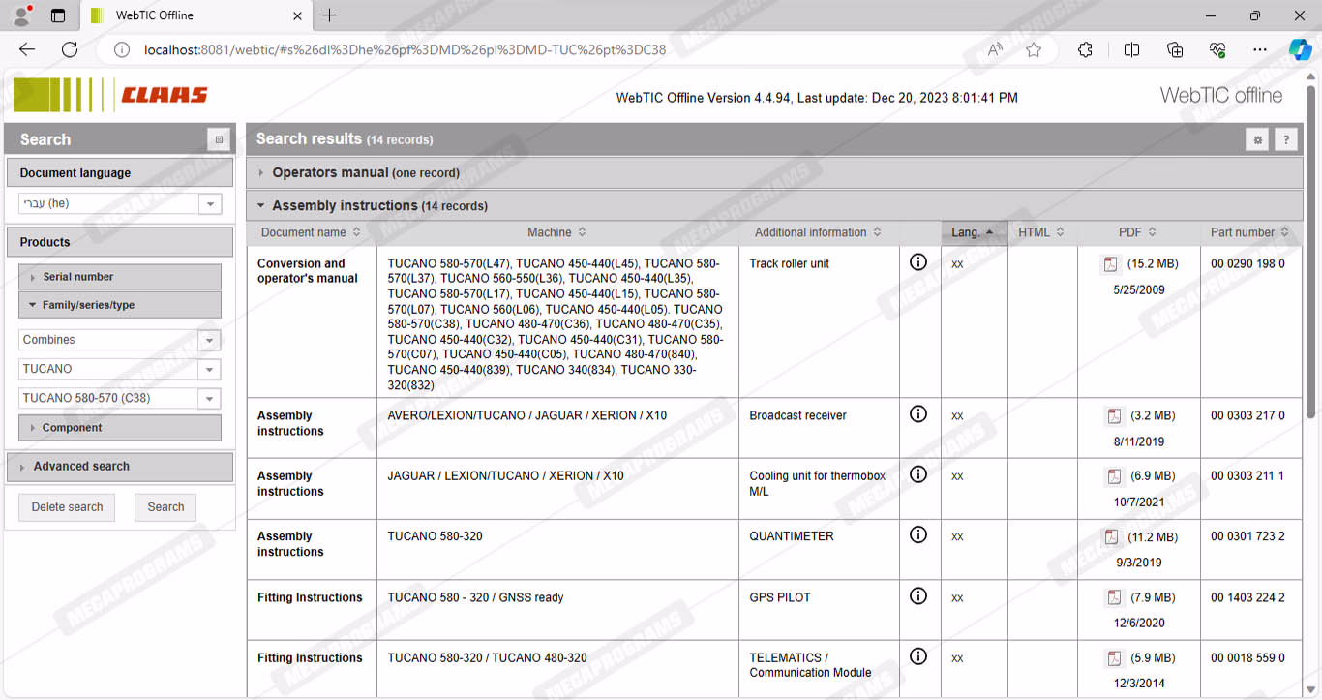Open PDF for Cooling unit for thermobox

coord(1114,476)
